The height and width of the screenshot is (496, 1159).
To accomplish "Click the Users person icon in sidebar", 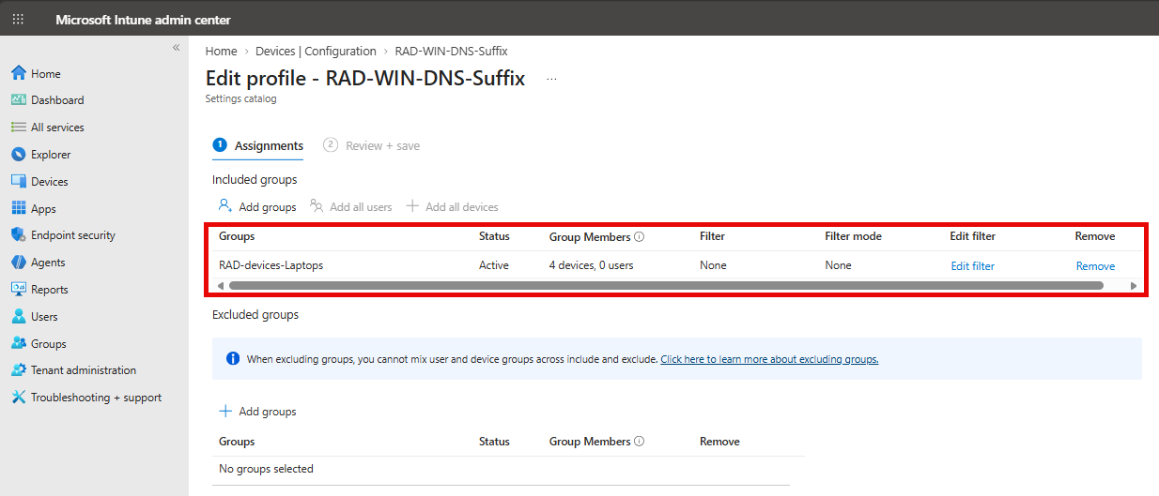I will pos(18,317).
